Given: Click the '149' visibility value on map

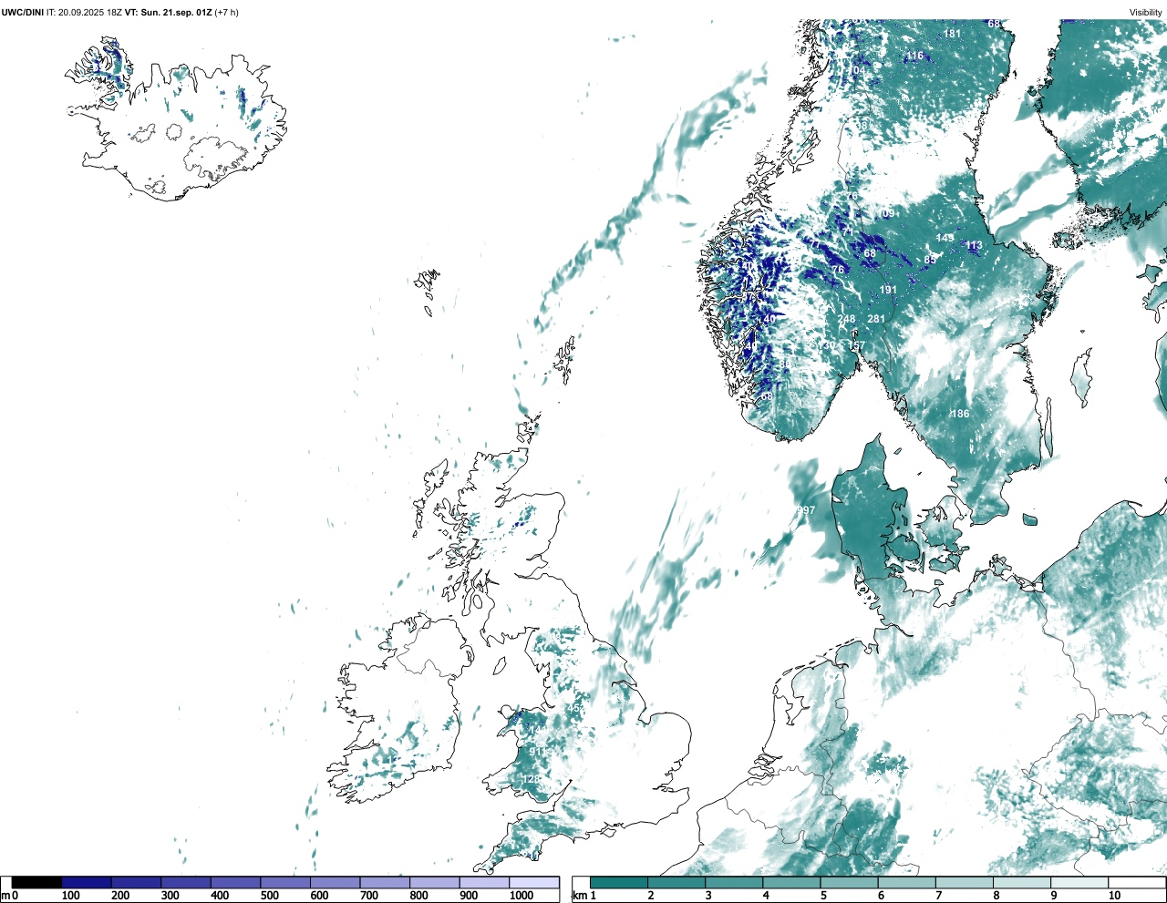Looking at the screenshot, I should tap(945, 238).
